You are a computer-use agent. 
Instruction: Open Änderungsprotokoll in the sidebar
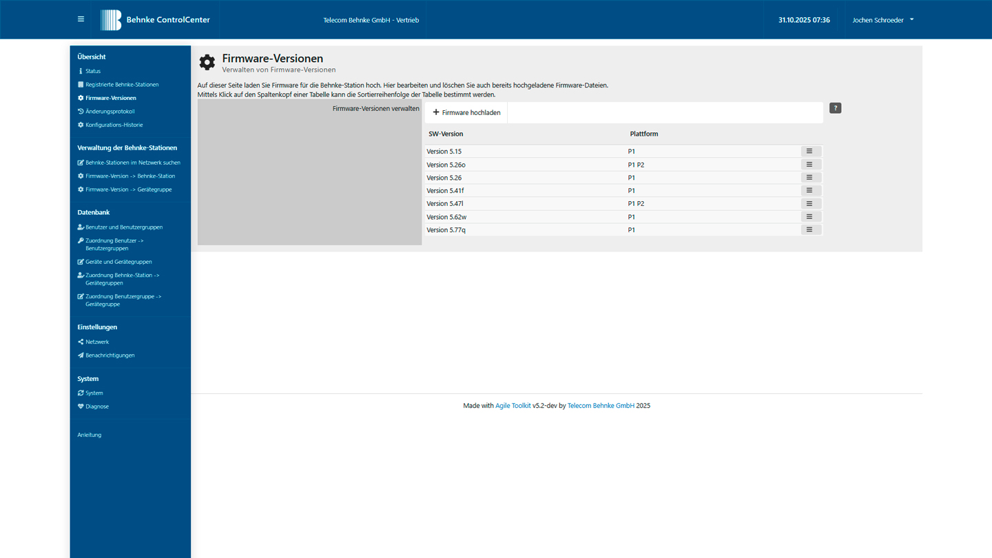click(110, 112)
